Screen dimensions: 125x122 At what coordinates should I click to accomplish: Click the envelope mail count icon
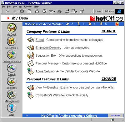pos(67,24)
